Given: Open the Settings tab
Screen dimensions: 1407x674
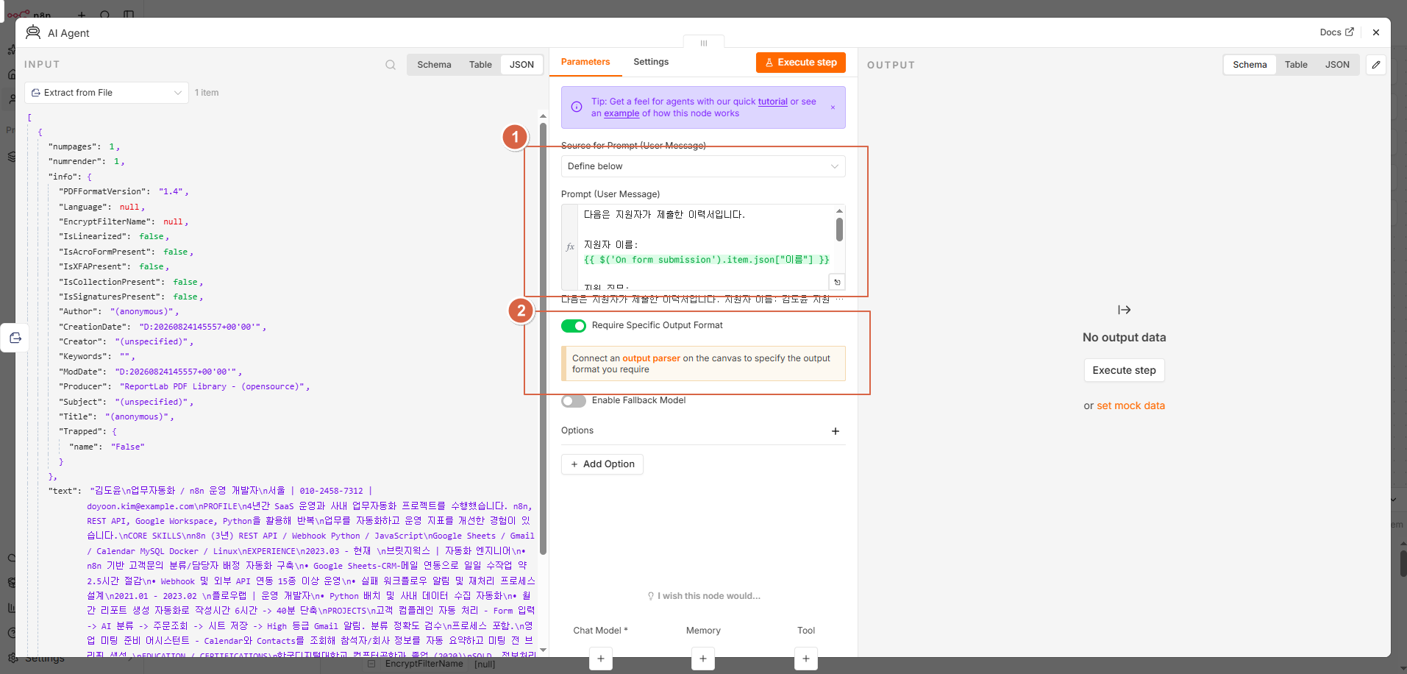Looking at the screenshot, I should pyautogui.click(x=651, y=62).
